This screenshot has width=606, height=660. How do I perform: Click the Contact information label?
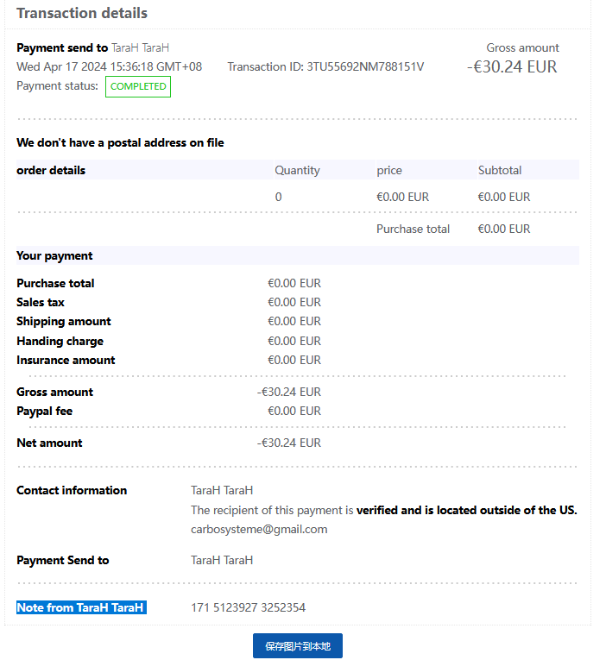tap(72, 490)
